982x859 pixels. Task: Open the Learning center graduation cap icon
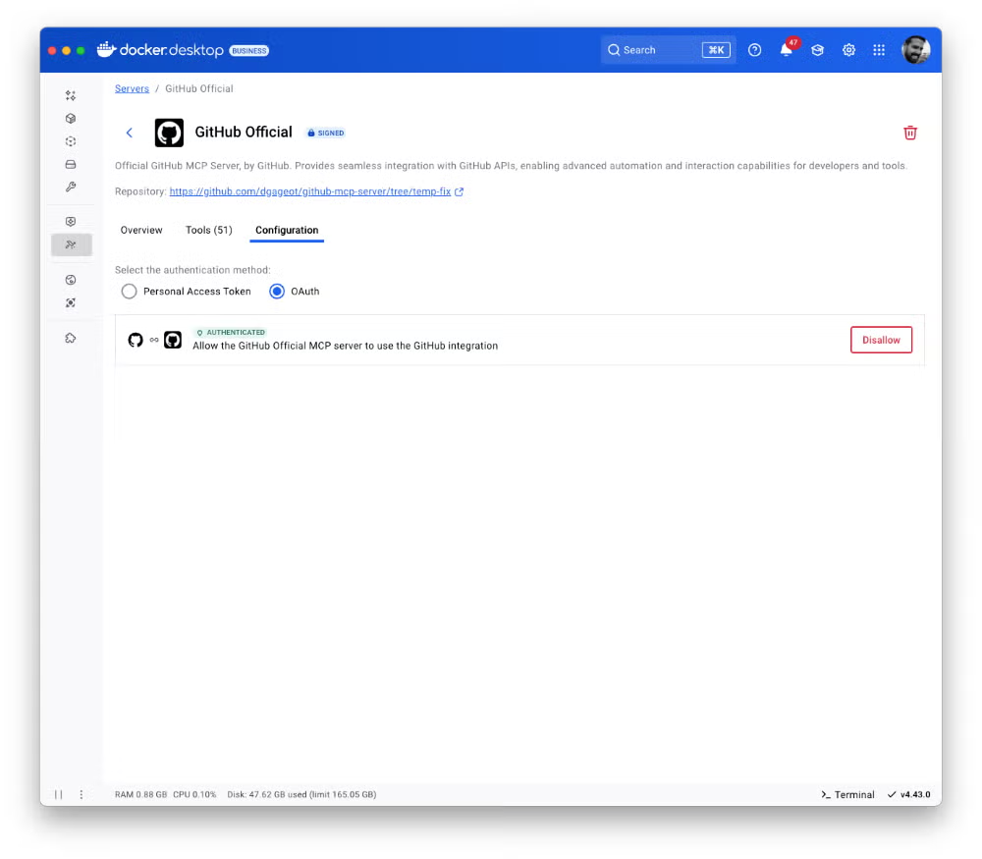pos(817,50)
